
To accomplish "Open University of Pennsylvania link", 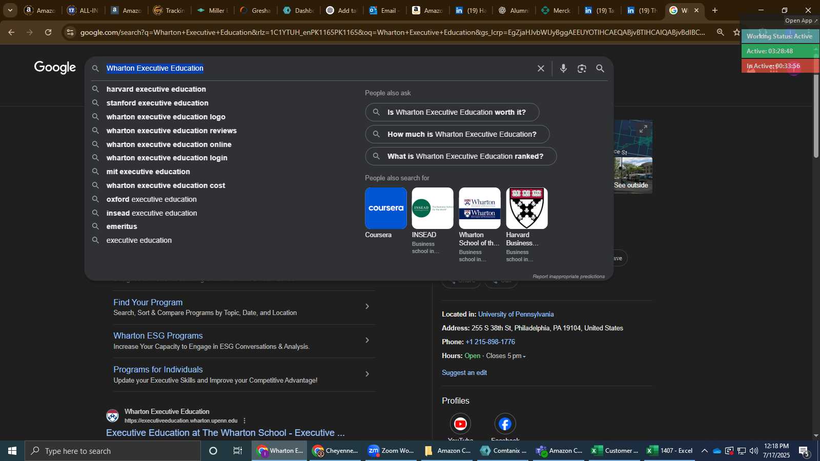I will click(x=516, y=314).
